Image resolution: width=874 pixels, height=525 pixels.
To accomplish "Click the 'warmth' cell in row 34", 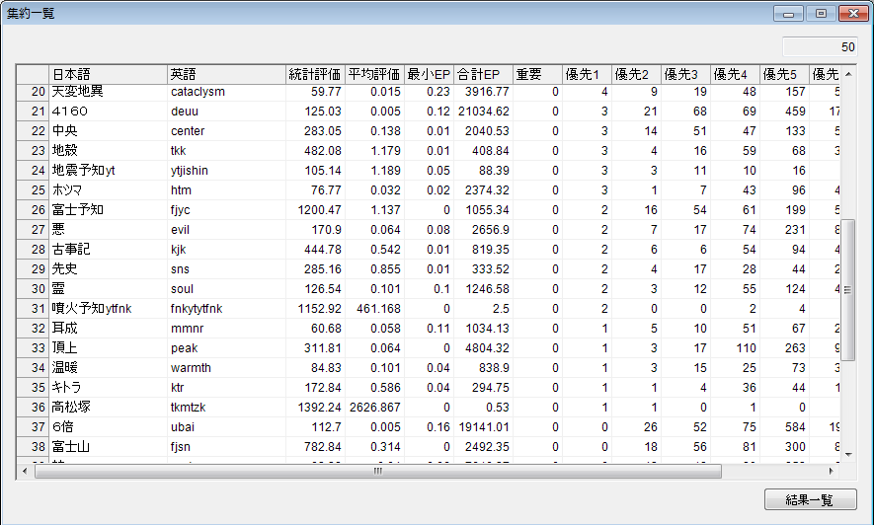I will point(226,367).
